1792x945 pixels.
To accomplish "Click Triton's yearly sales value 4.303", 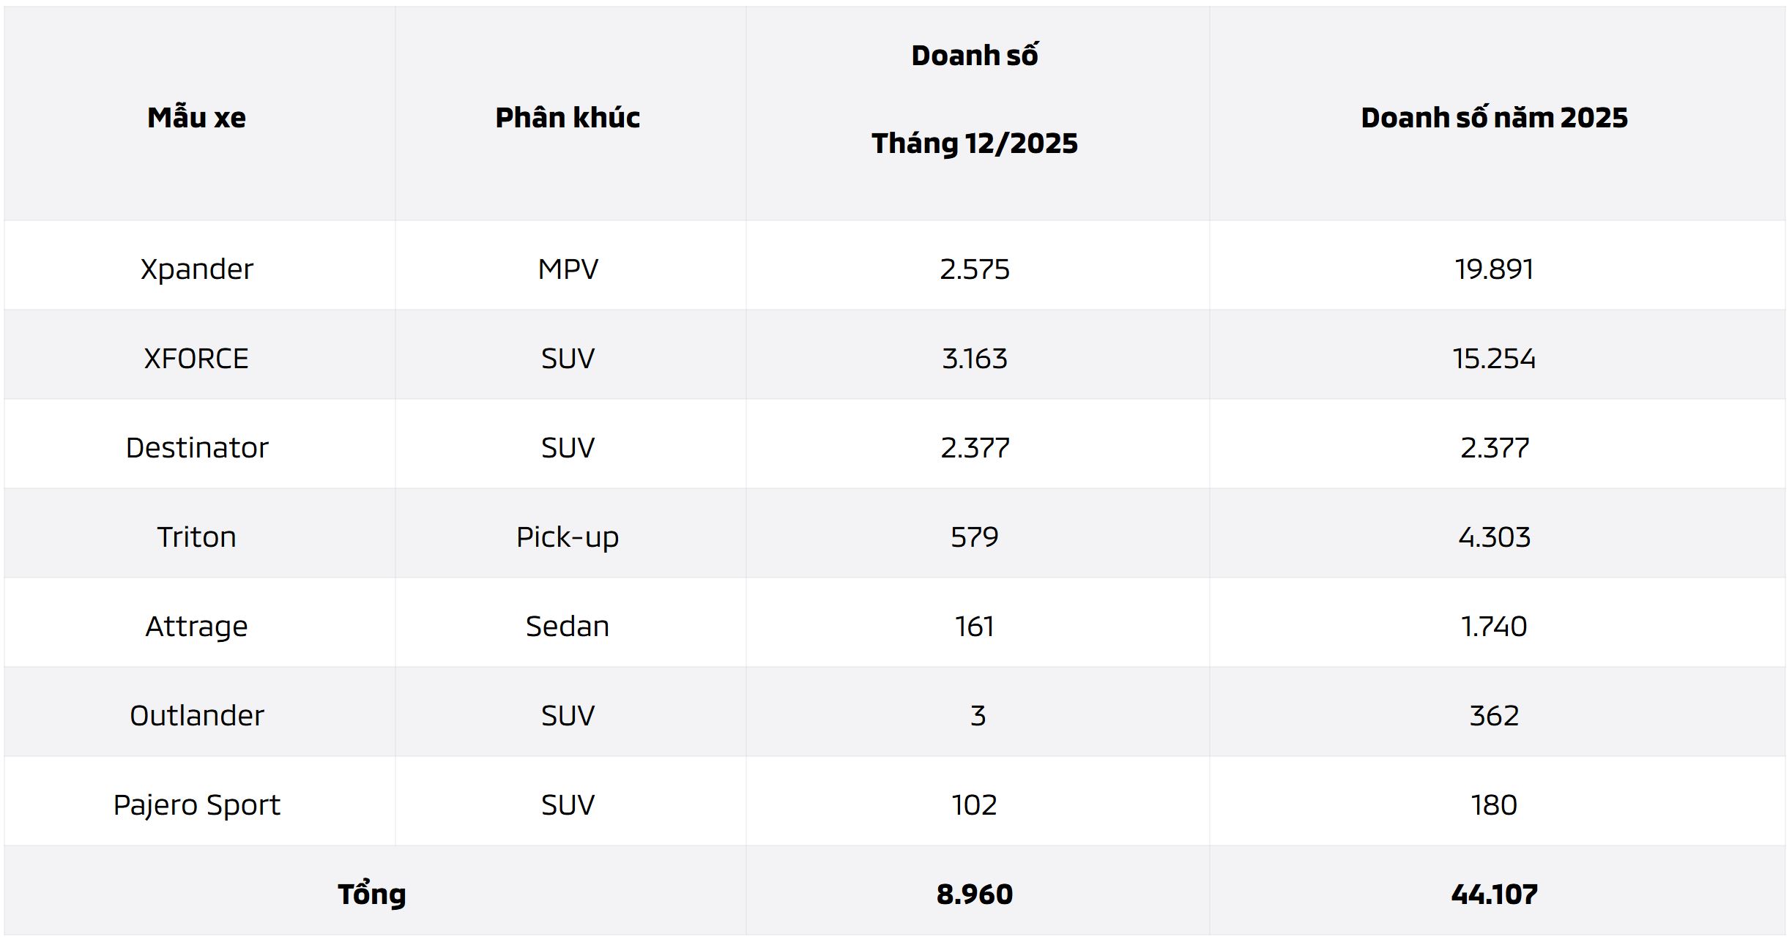I will 1494,537.
